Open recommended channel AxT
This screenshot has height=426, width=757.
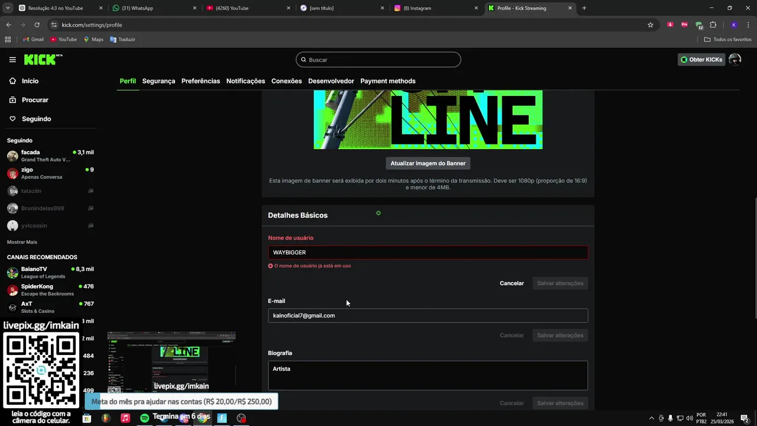pyautogui.click(x=50, y=307)
